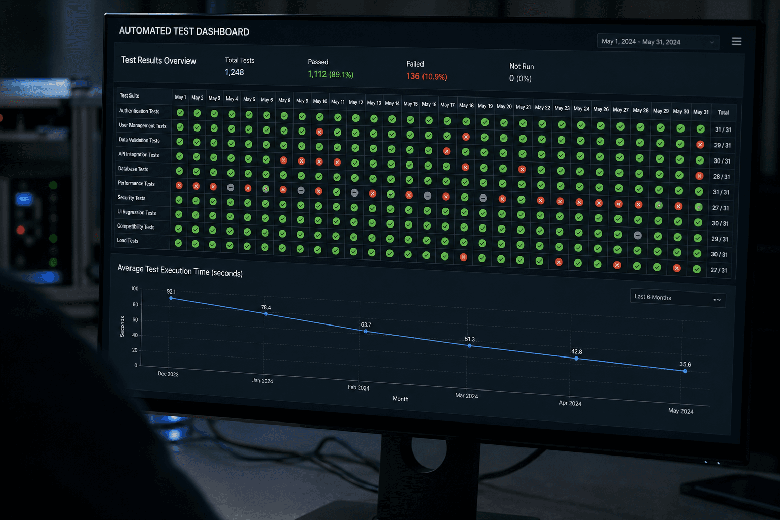Image resolution: width=780 pixels, height=520 pixels.
Task: Open the hamburger menu icon
Action: (x=736, y=41)
